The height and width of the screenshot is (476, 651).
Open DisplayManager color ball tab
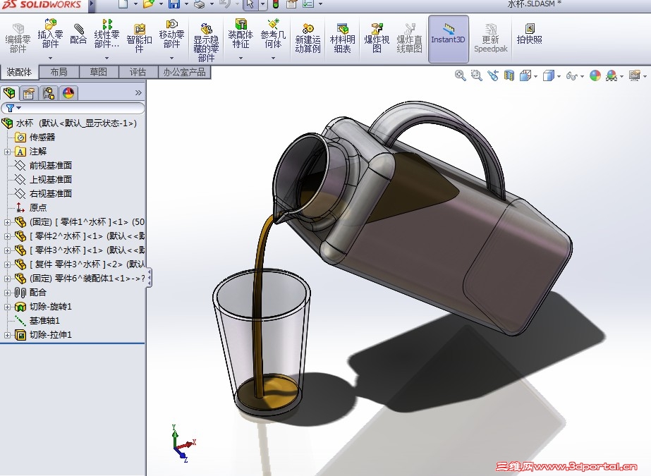68,93
